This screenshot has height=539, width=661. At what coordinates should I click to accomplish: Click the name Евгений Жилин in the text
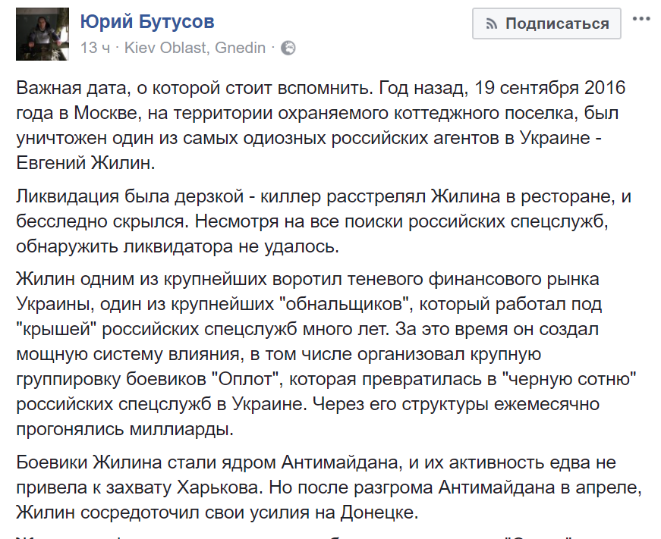click(x=86, y=163)
